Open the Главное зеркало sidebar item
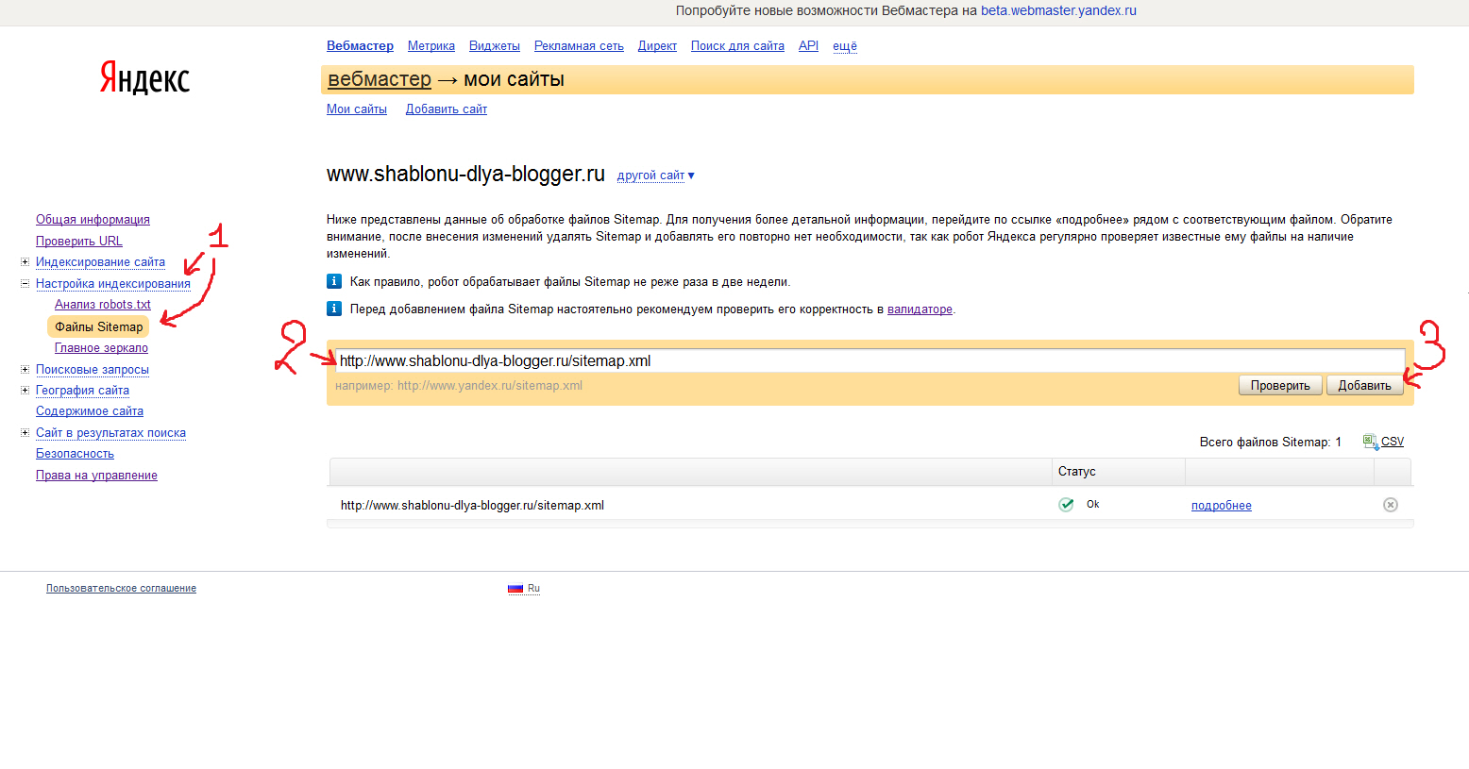The image size is (1469, 769). click(x=101, y=347)
